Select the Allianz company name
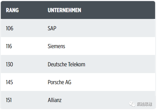 point(55,100)
